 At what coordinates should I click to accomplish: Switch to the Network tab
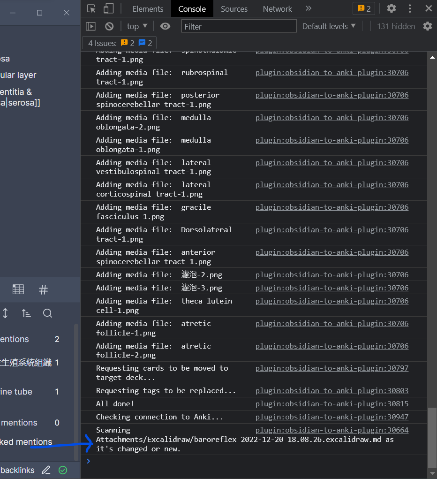pyautogui.click(x=277, y=8)
